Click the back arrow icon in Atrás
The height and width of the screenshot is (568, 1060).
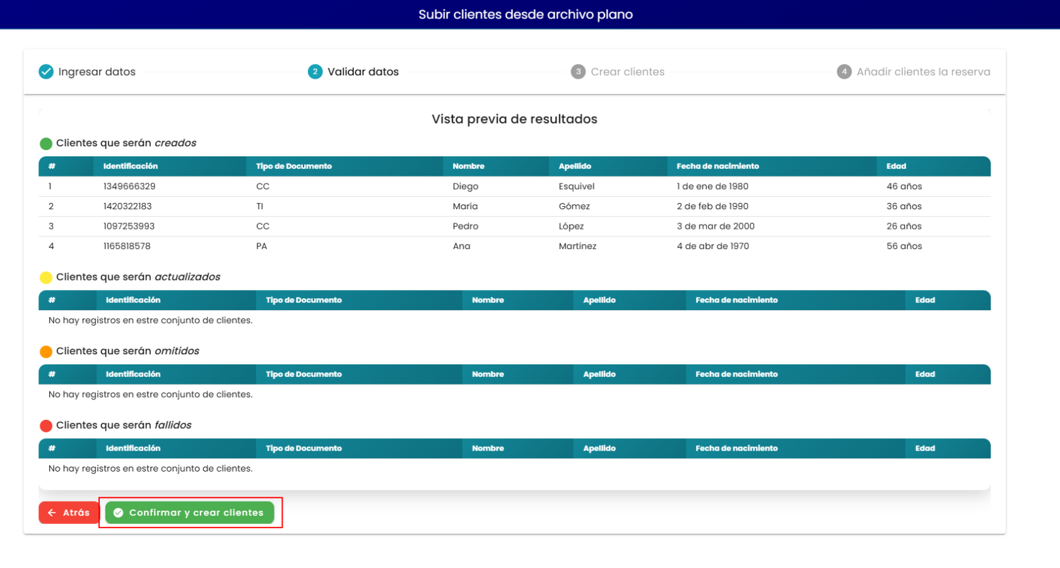point(52,513)
